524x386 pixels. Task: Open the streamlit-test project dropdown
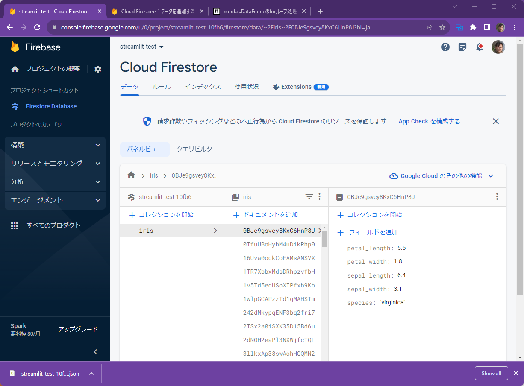(142, 47)
